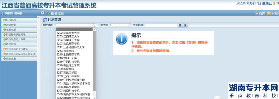This screenshot has width=279, height=99.
Task: Collapse sidebar with the round arrow icon
Action: pyautogui.click(x=42, y=13)
